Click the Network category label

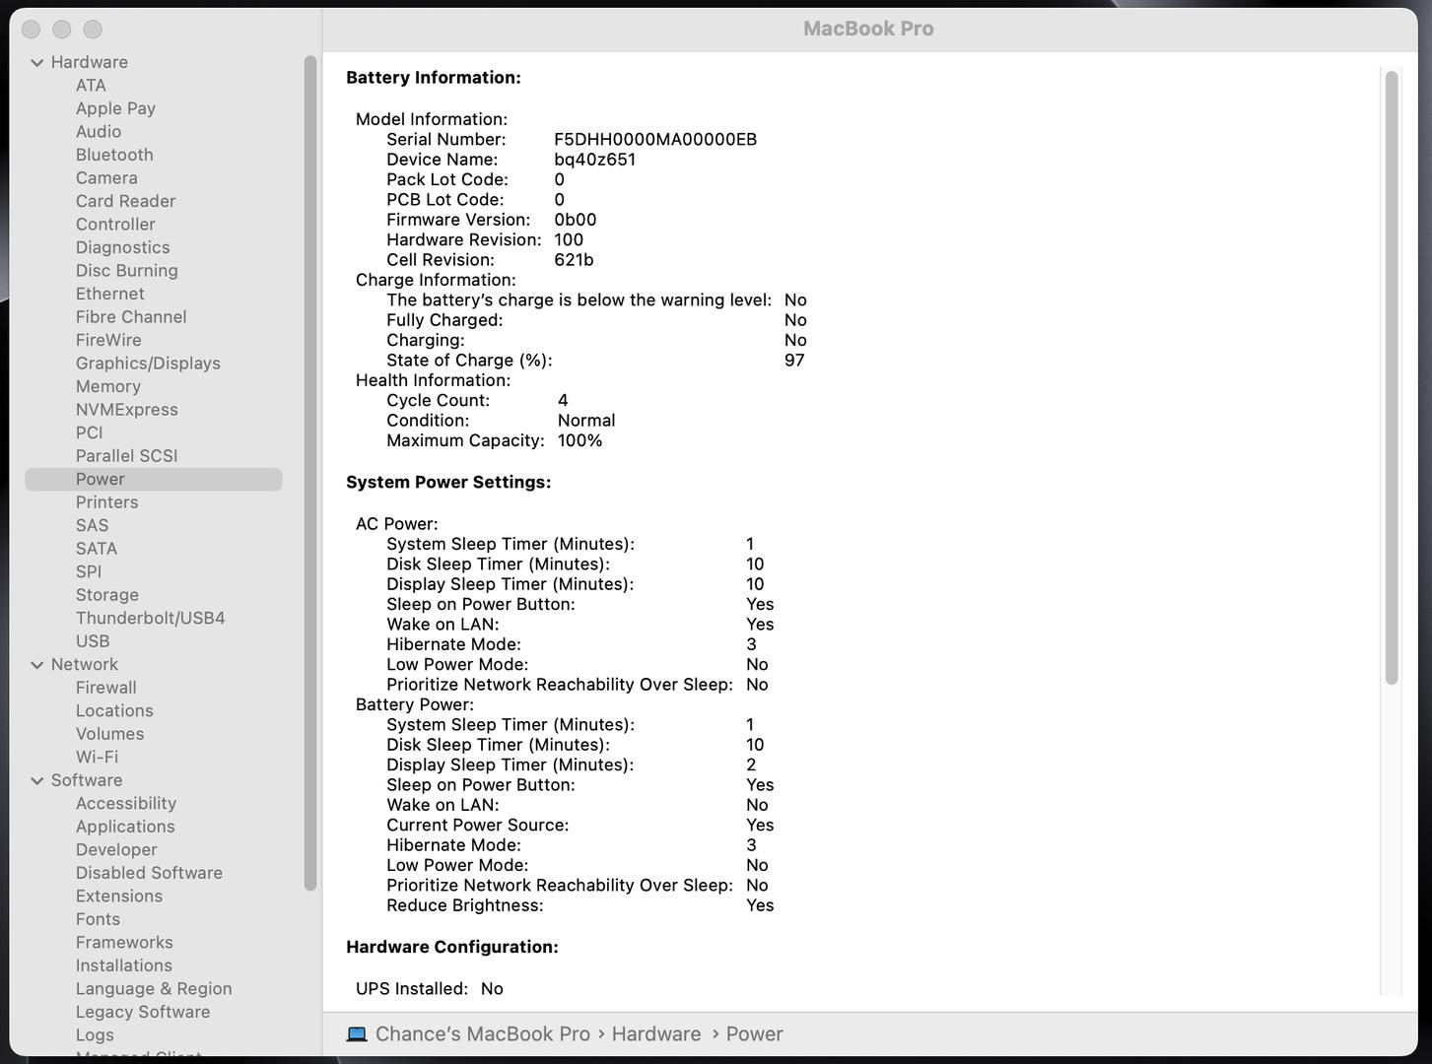(x=84, y=665)
